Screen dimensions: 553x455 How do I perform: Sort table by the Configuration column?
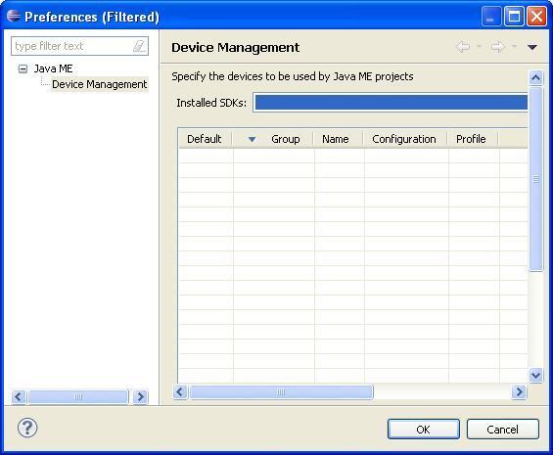click(x=405, y=139)
